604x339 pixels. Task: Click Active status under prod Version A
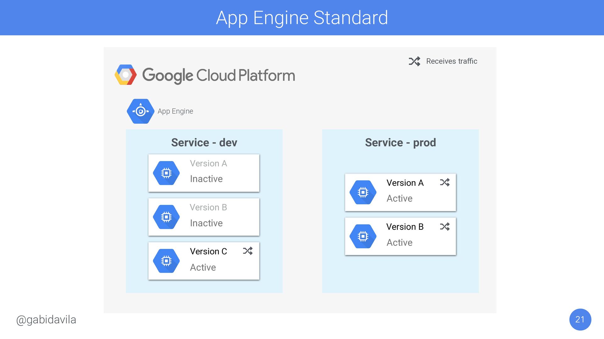(x=400, y=198)
